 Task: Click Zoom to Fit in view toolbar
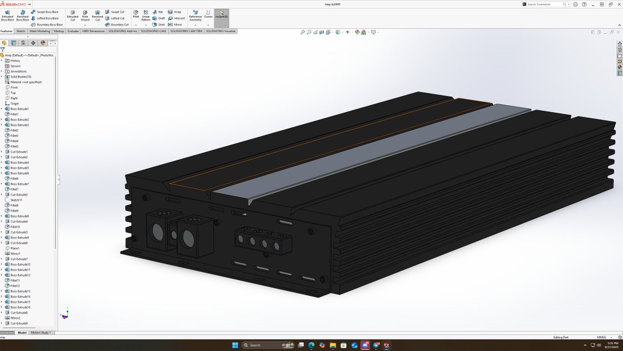[x=303, y=32]
